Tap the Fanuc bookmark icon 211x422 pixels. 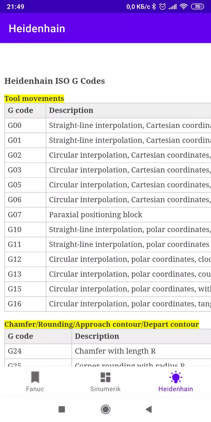click(35, 377)
